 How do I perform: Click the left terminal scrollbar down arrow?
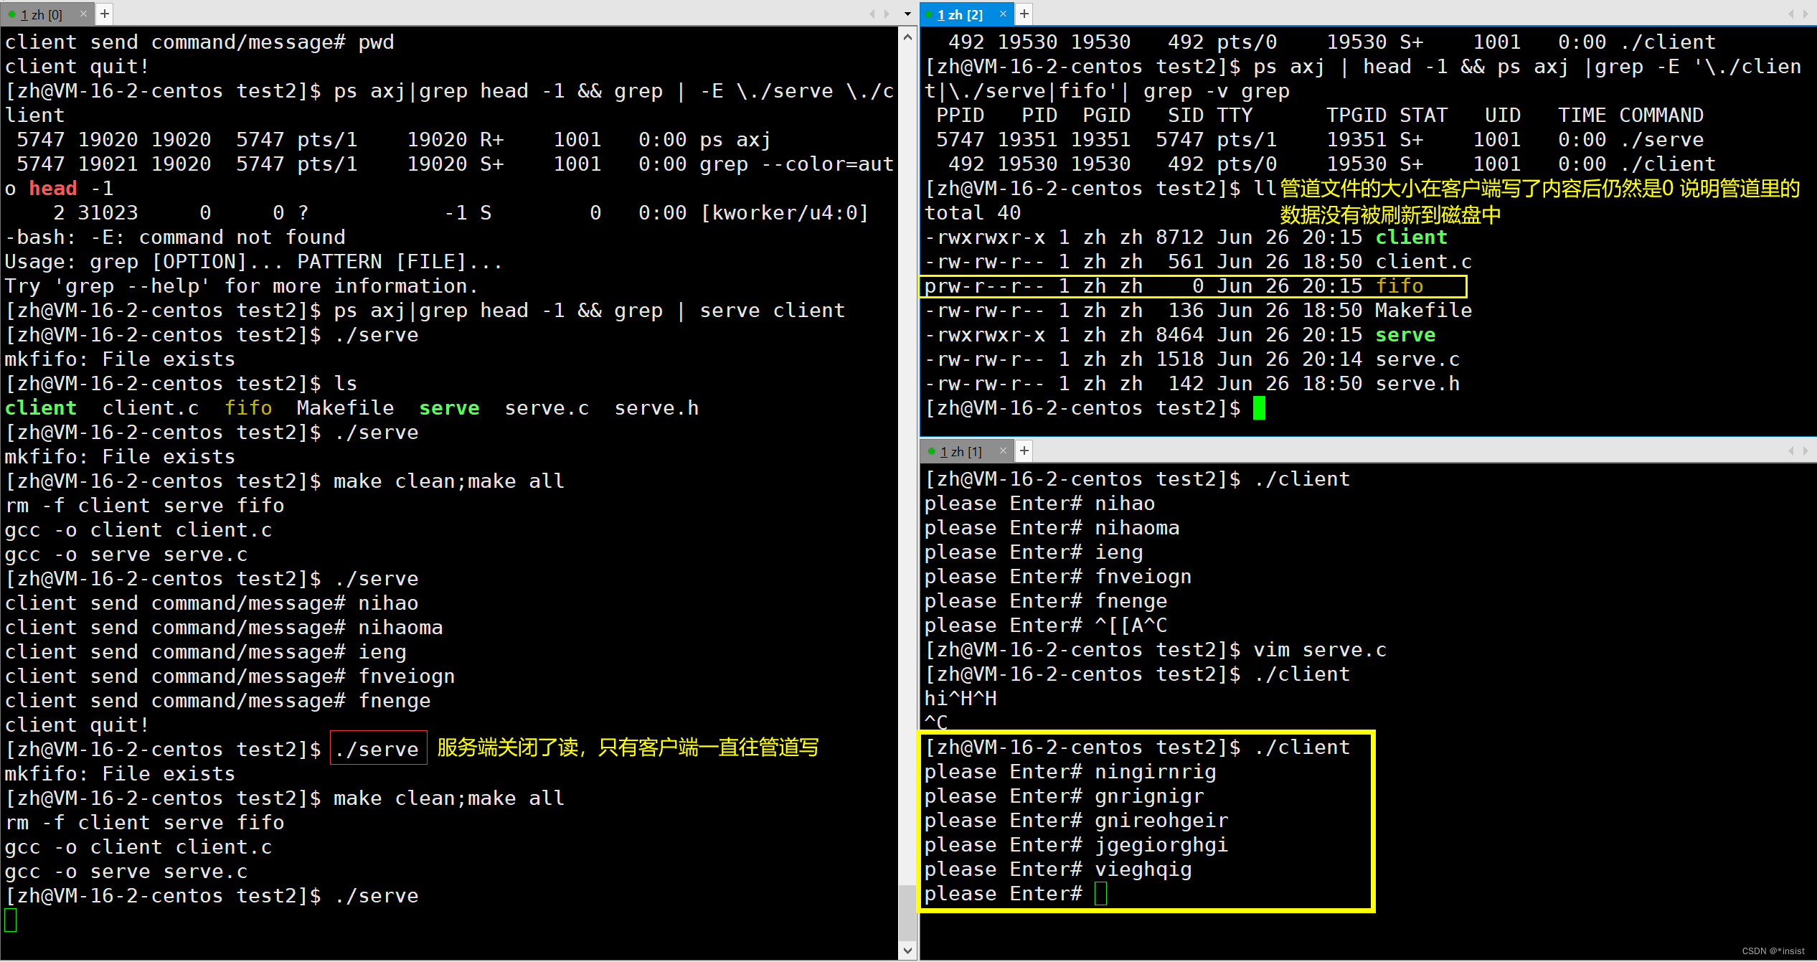[907, 951]
